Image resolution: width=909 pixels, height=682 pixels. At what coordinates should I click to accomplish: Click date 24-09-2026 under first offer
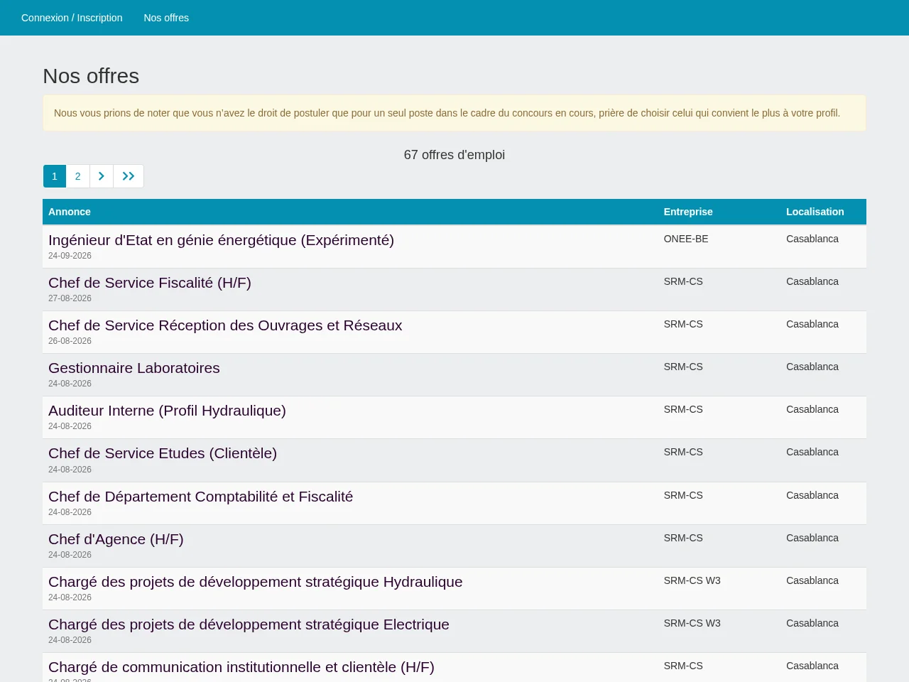[x=70, y=256]
